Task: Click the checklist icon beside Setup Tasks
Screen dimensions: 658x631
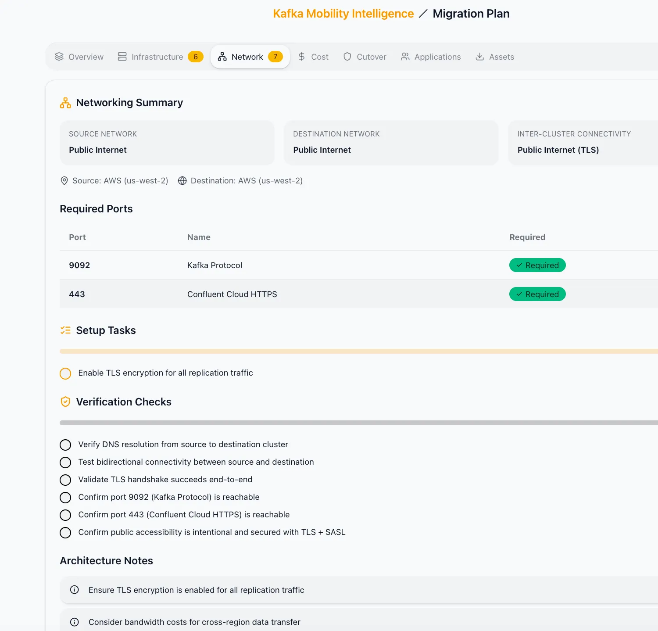Action: point(65,330)
